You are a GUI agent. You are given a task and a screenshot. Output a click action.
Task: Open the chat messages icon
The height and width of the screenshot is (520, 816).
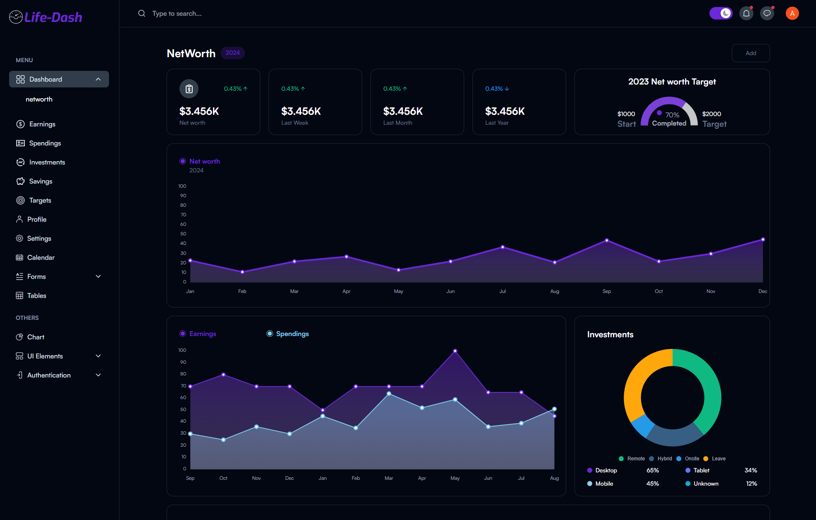tap(767, 14)
